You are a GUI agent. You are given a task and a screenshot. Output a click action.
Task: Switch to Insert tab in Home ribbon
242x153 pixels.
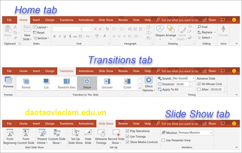(x=36, y=20)
